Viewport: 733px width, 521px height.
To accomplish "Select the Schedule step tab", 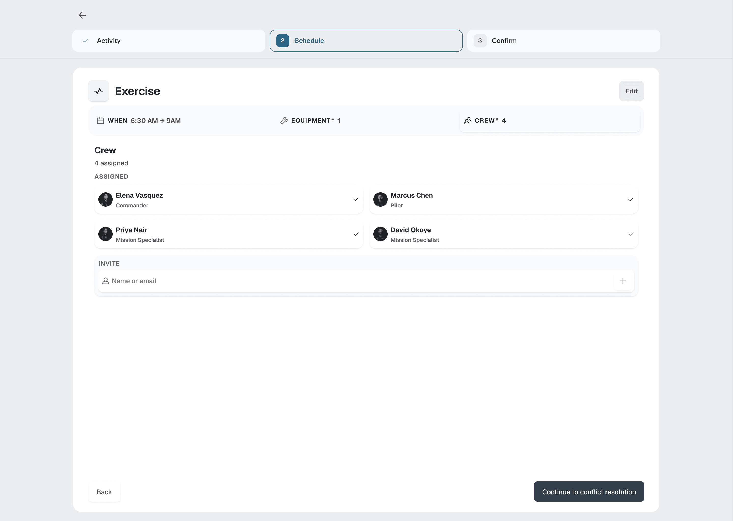I will pyautogui.click(x=366, y=41).
